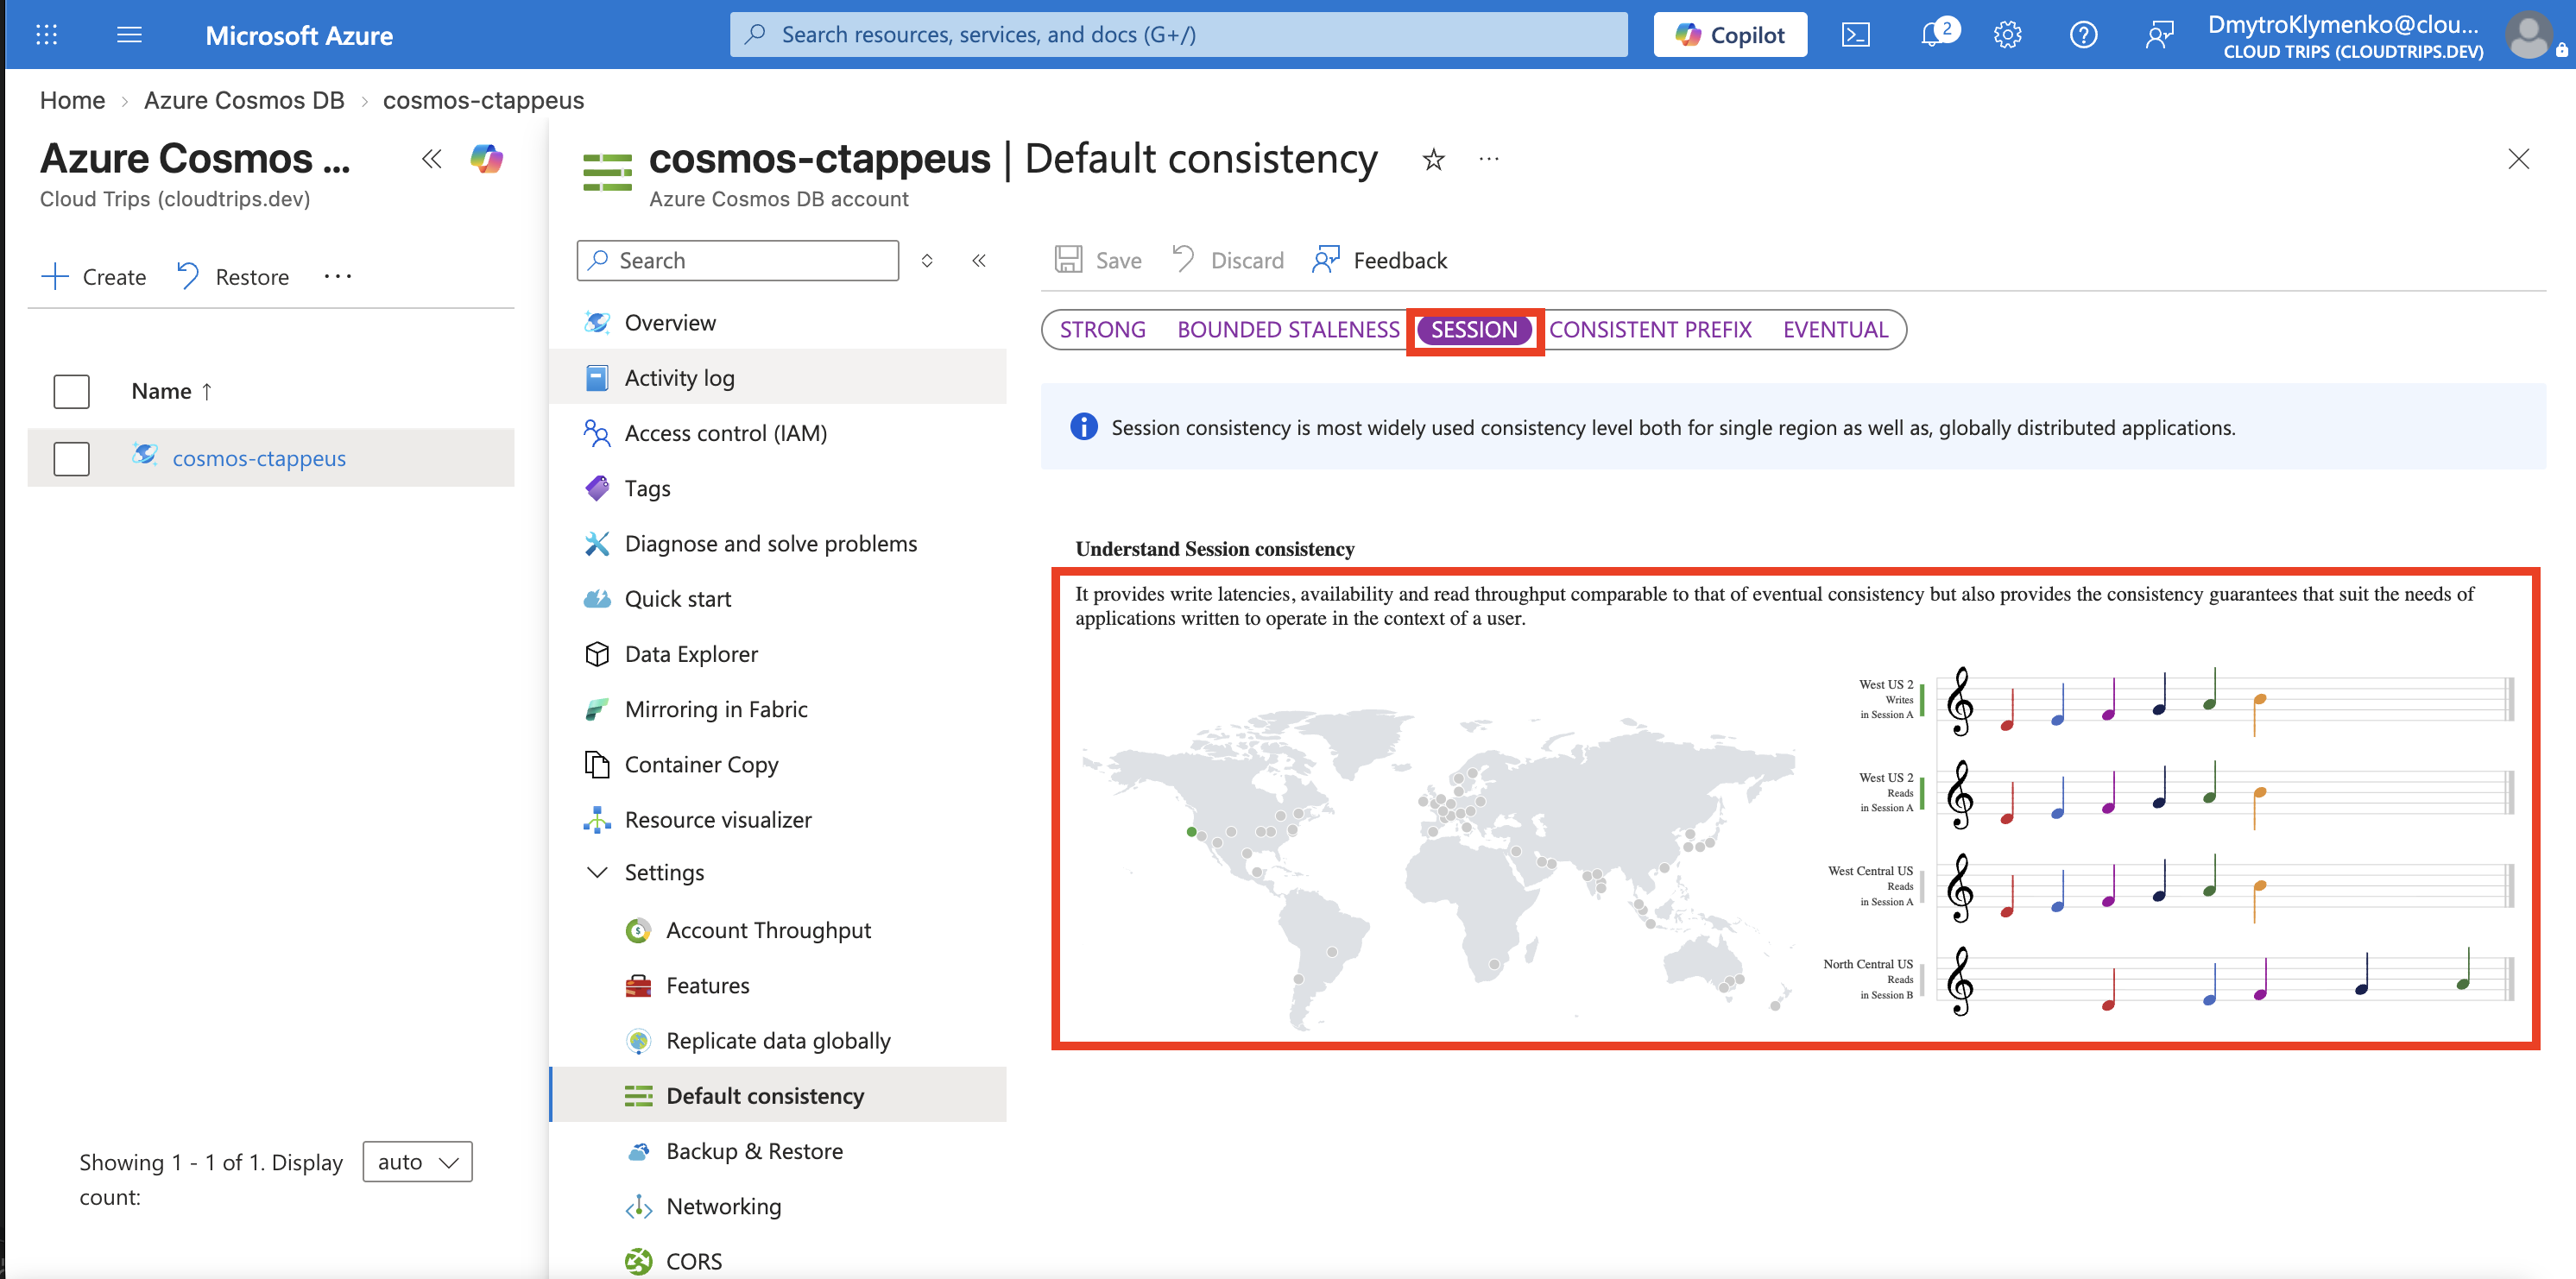Open the cosmos-ctappeus account link in list
Image resolution: width=2576 pixels, height=1279 pixels.
click(259, 459)
